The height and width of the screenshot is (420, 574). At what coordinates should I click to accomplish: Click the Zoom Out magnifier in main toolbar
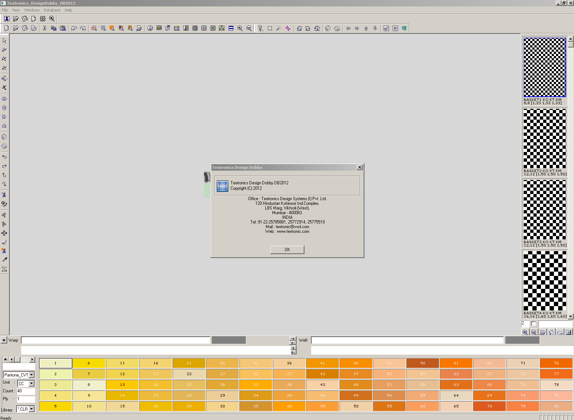click(249, 28)
